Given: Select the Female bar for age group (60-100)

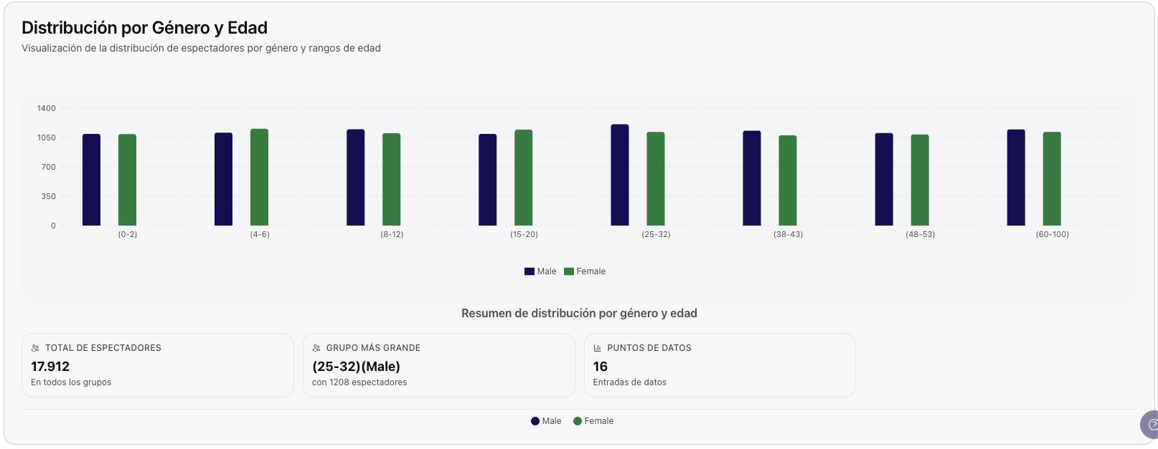Looking at the screenshot, I should [1052, 179].
